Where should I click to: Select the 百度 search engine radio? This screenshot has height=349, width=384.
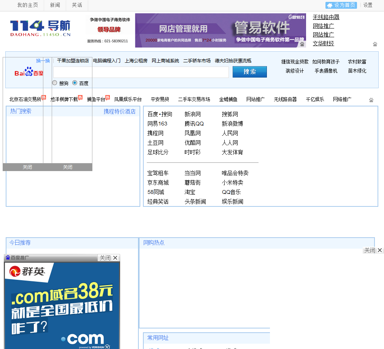(75, 83)
